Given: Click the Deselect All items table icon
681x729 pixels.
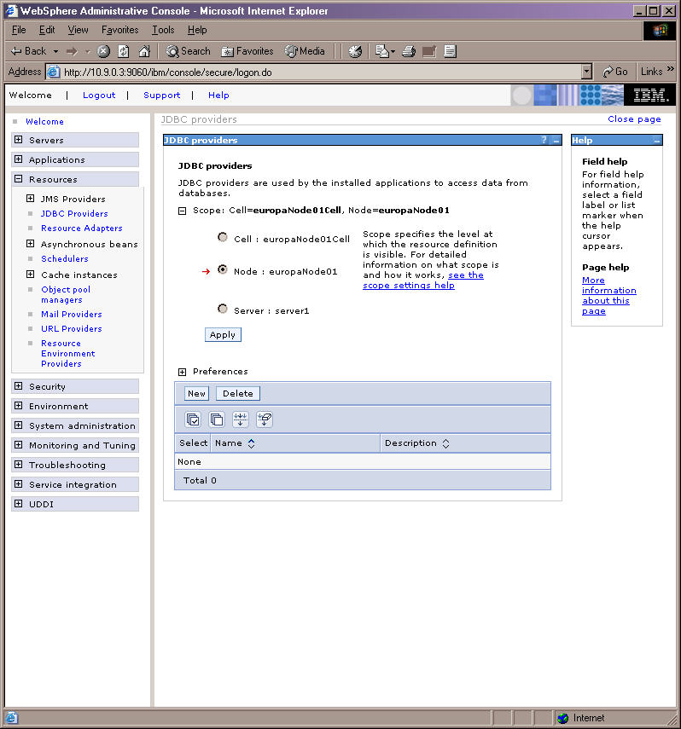Looking at the screenshot, I should point(217,419).
